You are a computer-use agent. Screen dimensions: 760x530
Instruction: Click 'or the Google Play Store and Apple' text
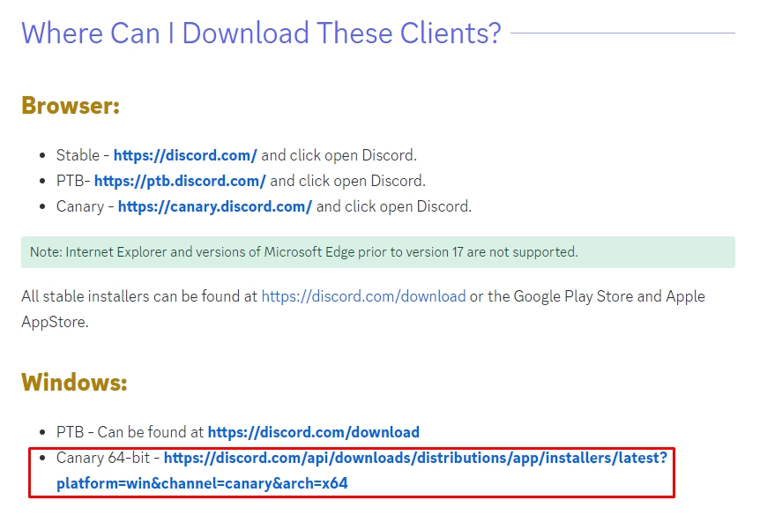587,296
